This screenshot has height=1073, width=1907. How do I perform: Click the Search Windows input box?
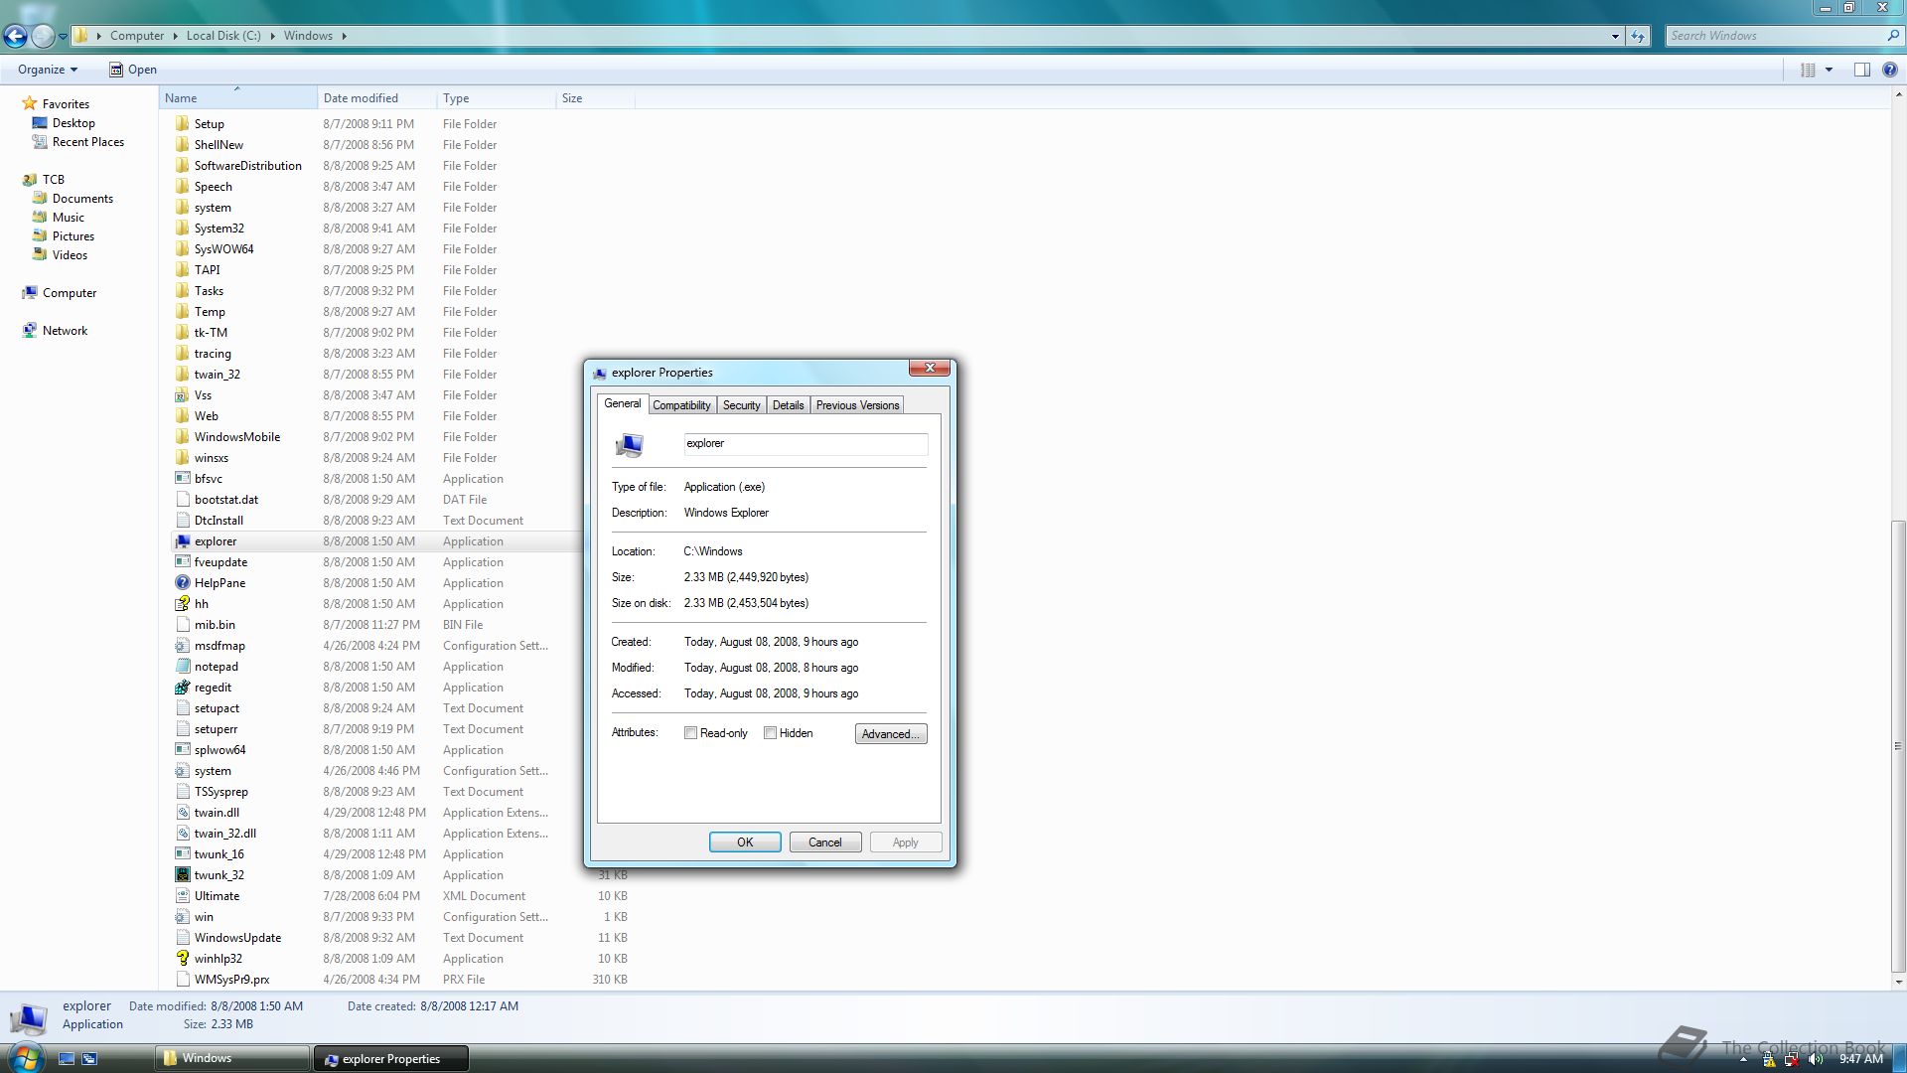coord(1775,36)
